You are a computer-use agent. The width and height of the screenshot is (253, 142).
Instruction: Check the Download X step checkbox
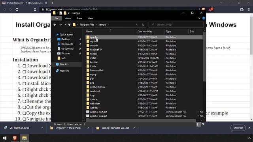click(24, 66)
